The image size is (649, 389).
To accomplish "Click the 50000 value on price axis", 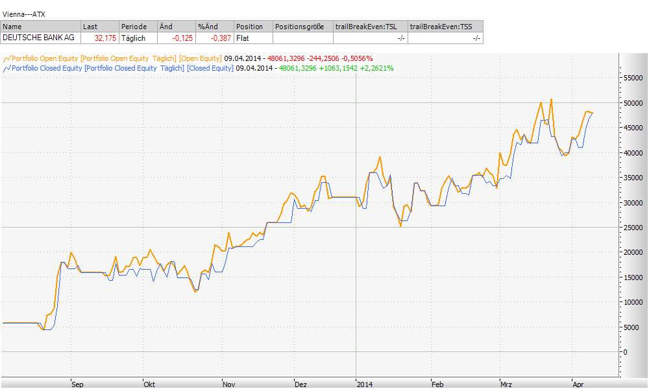I will (633, 103).
